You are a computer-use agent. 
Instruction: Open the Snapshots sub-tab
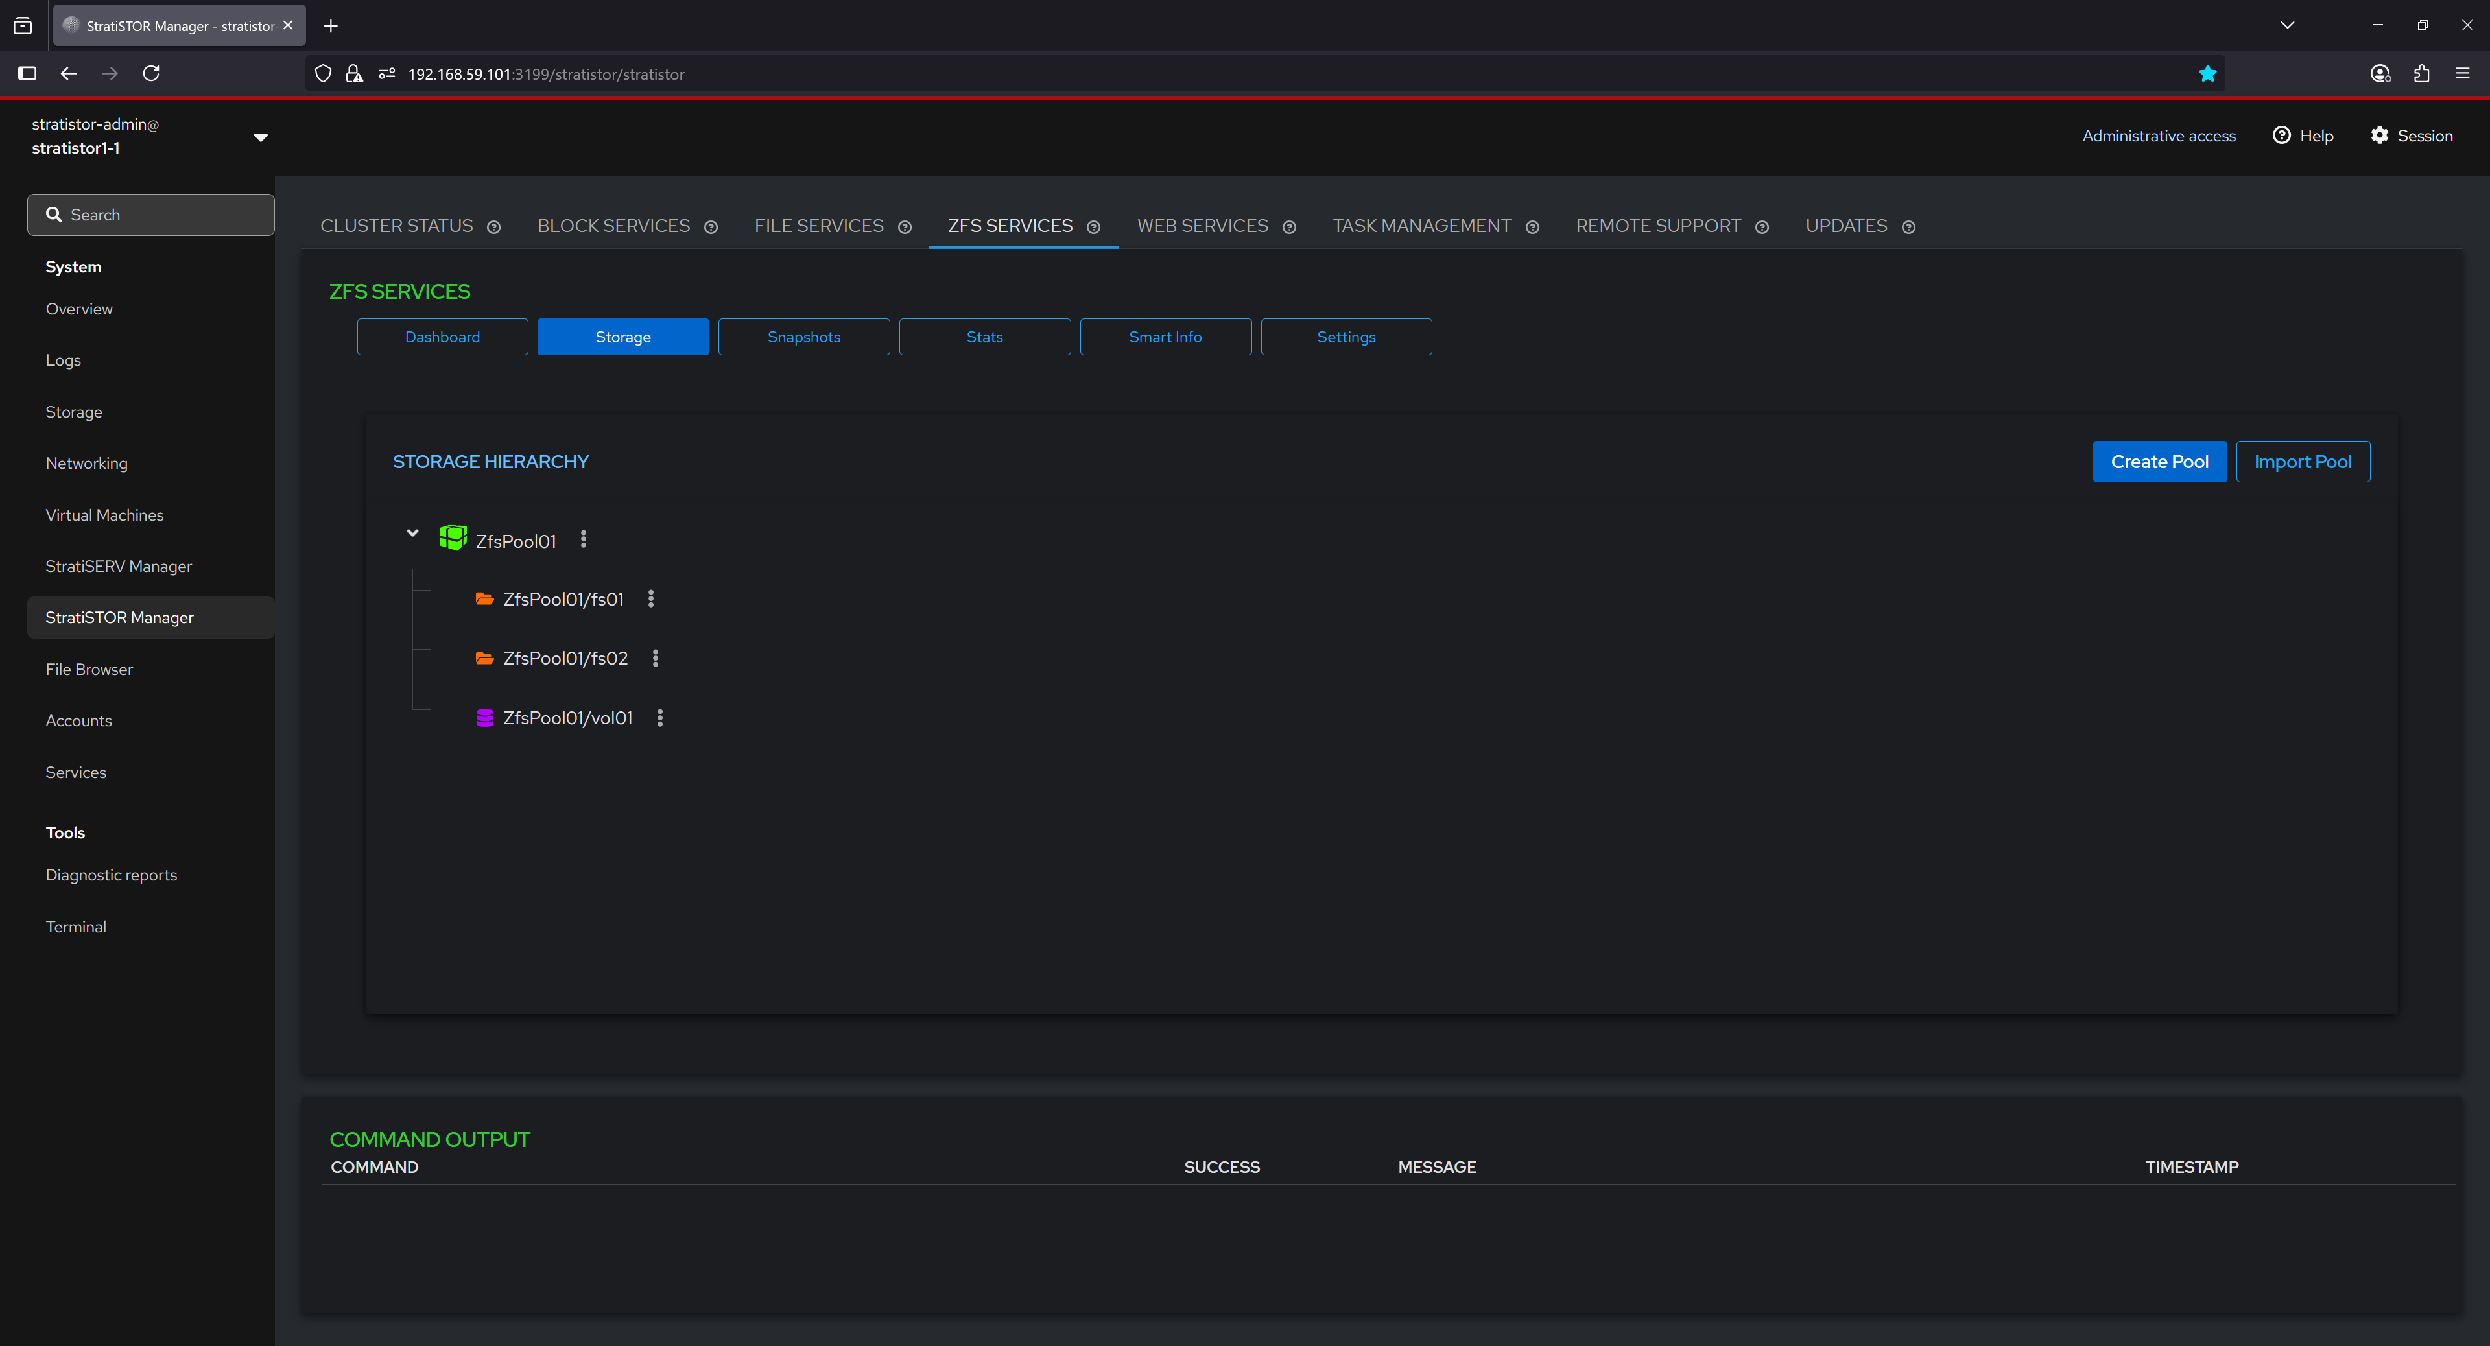click(803, 337)
